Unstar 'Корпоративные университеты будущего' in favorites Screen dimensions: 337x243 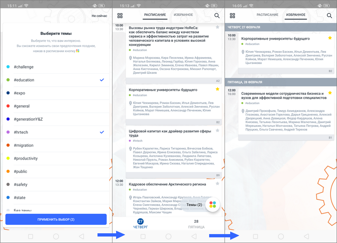(330, 38)
